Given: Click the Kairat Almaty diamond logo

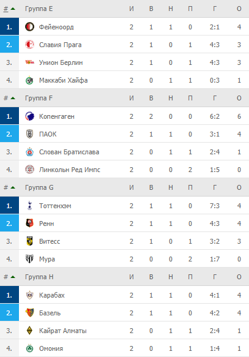Looking at the screenshot, I should (29, 331).
